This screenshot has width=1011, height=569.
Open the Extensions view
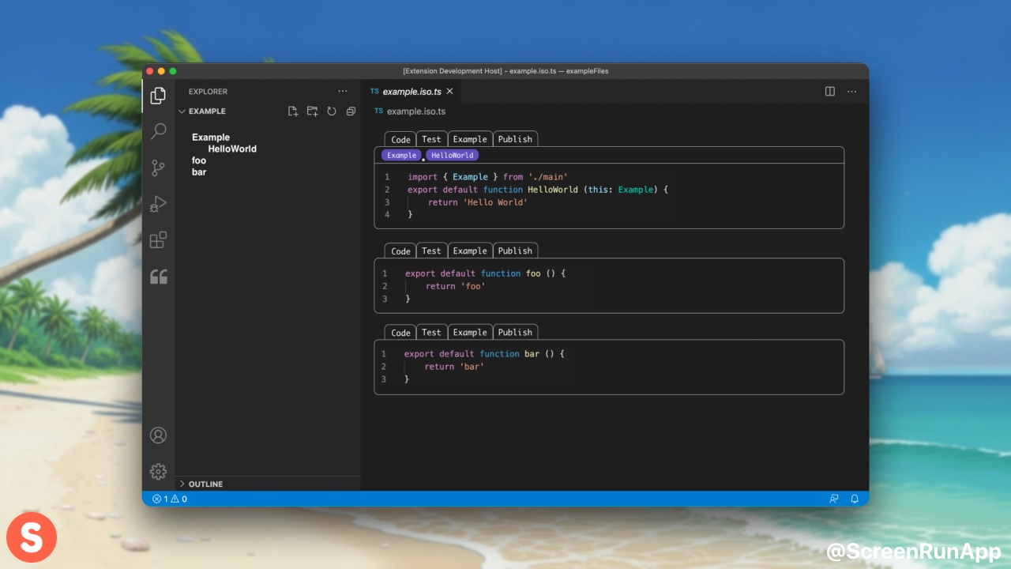(158, 239)
